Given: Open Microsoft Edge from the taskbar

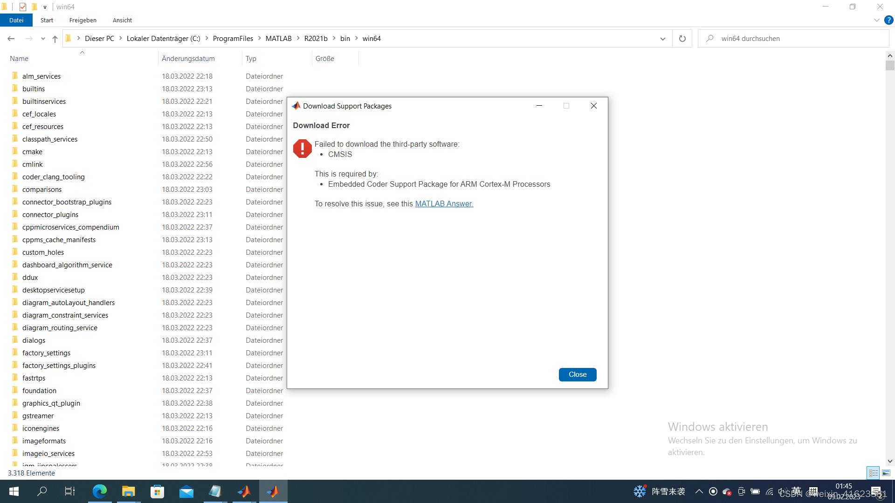Looking at the screenshot, I should click(x=99, y=491).
